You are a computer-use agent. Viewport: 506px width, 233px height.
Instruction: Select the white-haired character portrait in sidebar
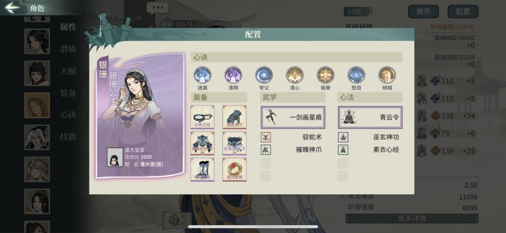coord(37,137)
